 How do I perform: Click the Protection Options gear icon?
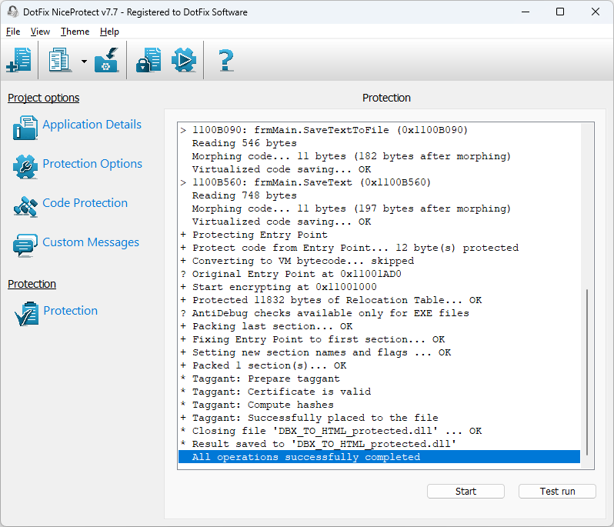(25, 166)
